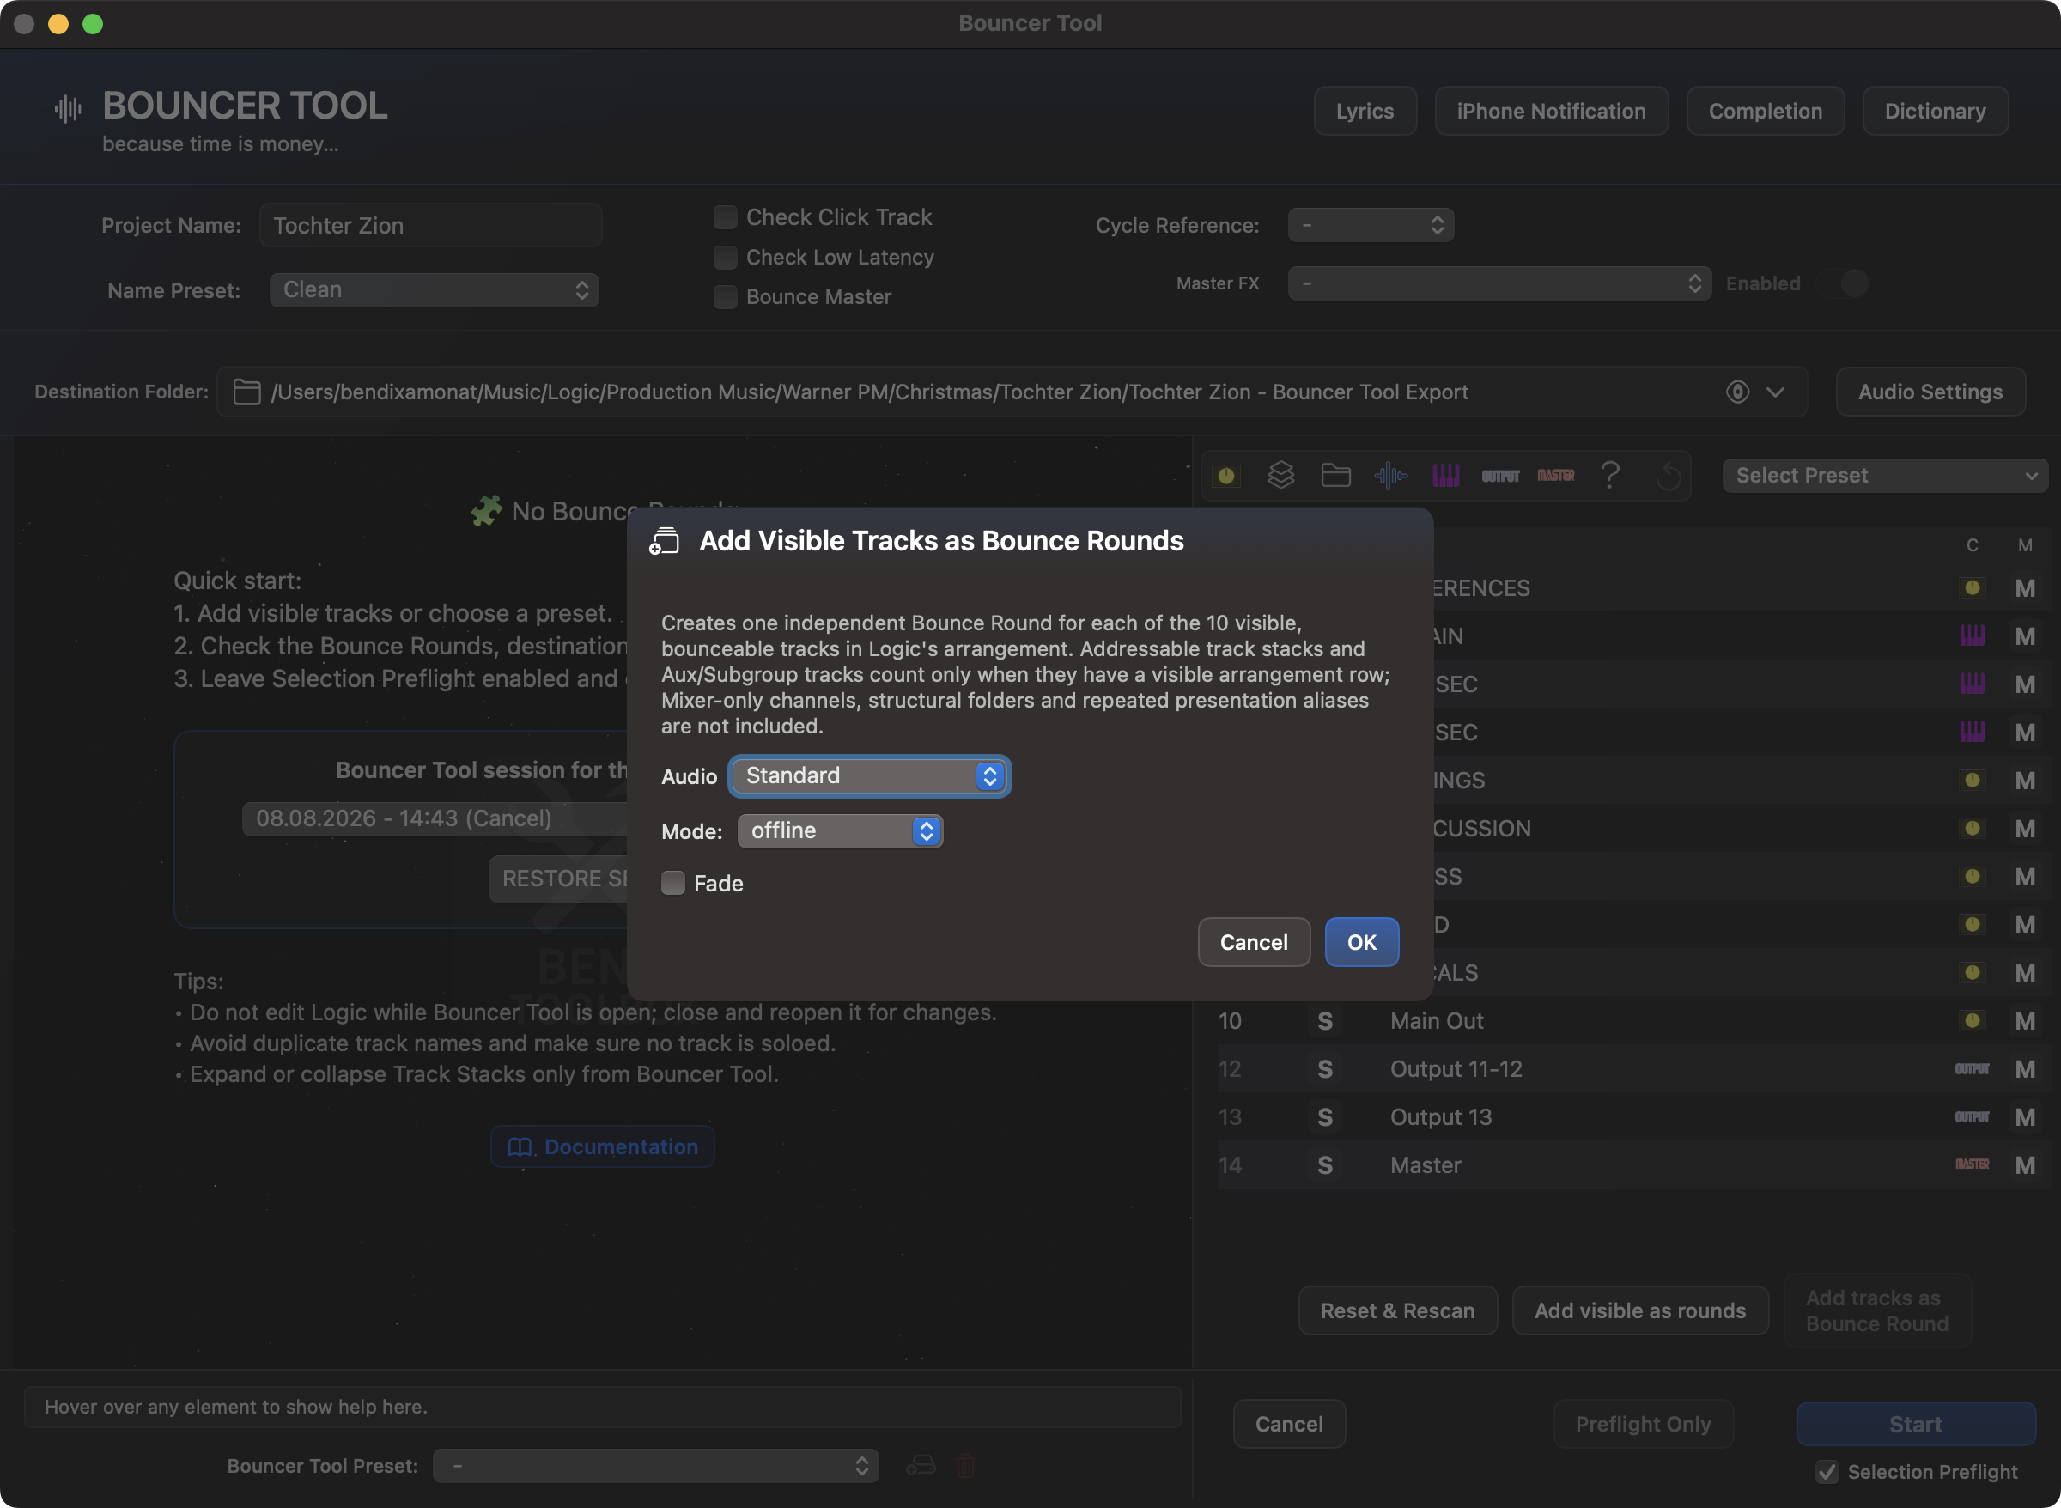
Task: Click the knob icon in the VOCALS row
Action: [1973, 973]
